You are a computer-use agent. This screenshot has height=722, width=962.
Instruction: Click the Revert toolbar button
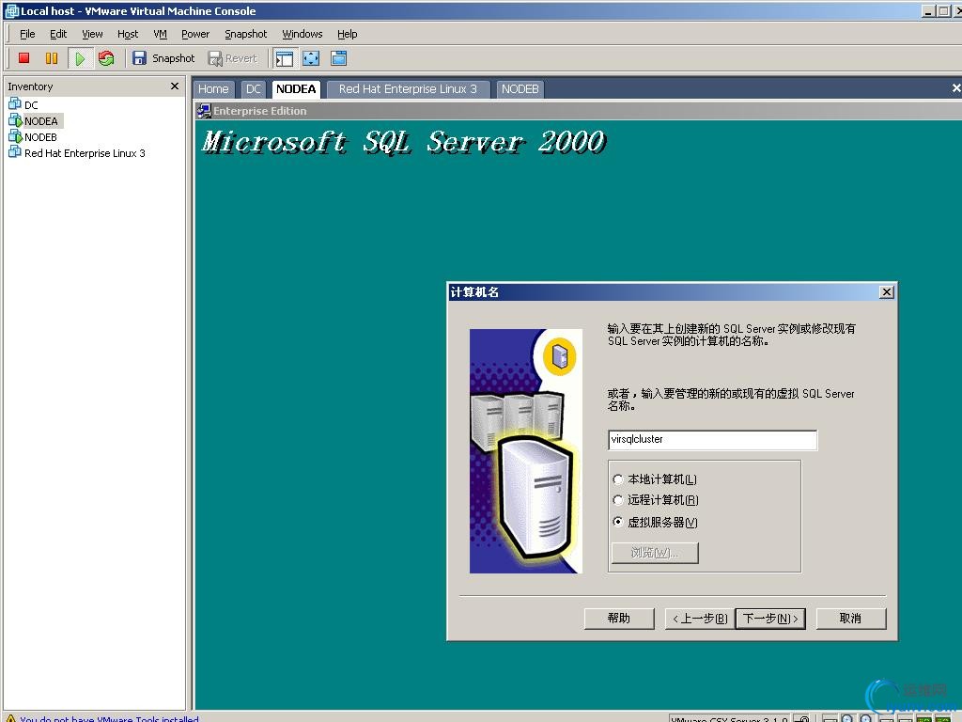click(x=233, y=58)
